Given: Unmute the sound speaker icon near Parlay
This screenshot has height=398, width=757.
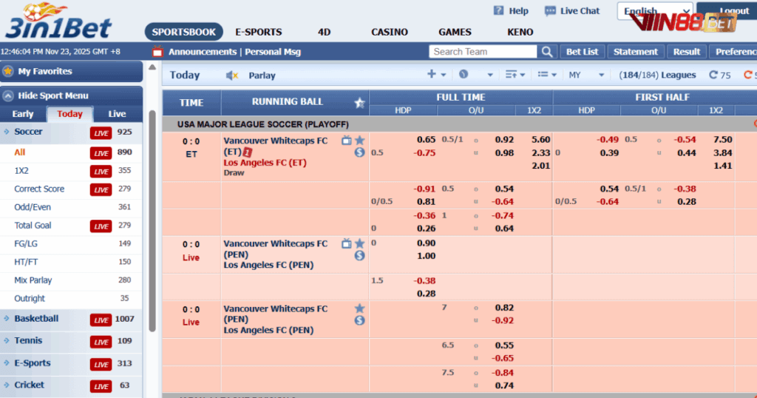Looking at the screenshot, I should (x=232, y=75).
